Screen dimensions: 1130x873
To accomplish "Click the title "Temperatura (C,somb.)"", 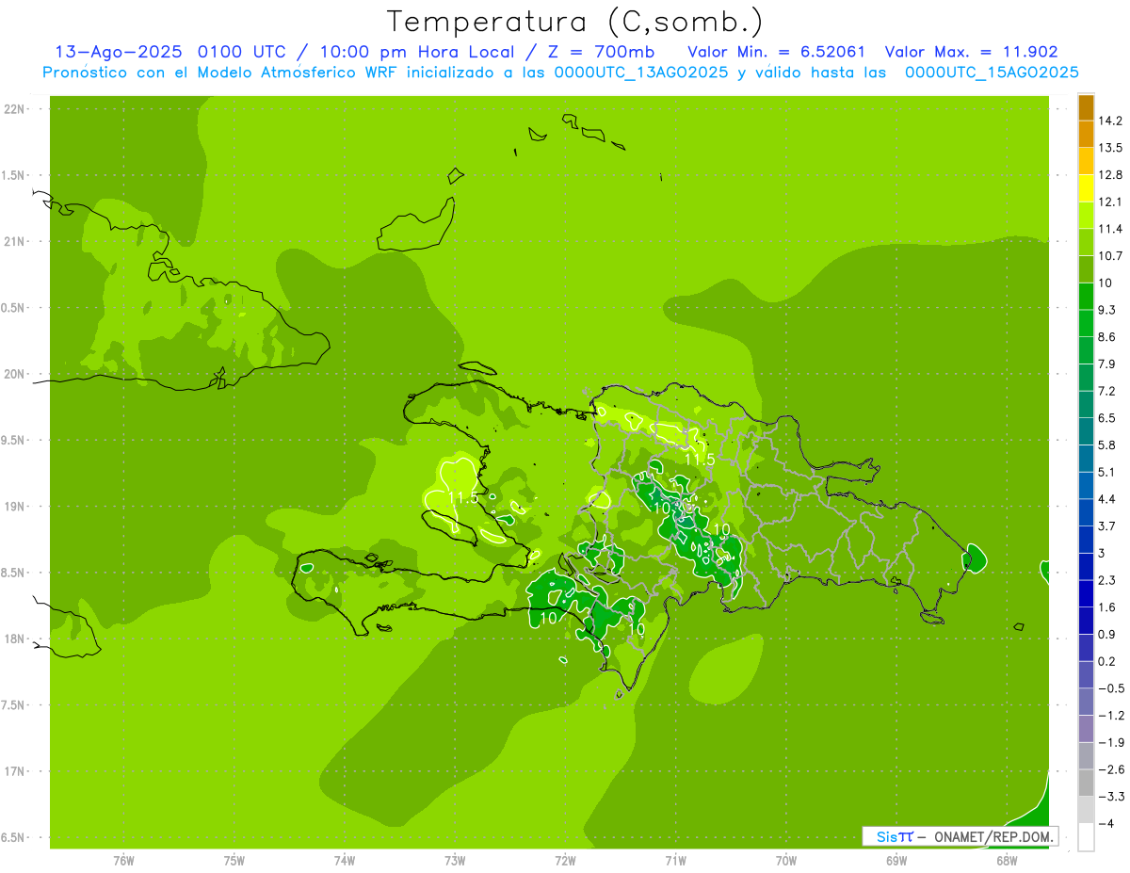I will tap(575, 22).
